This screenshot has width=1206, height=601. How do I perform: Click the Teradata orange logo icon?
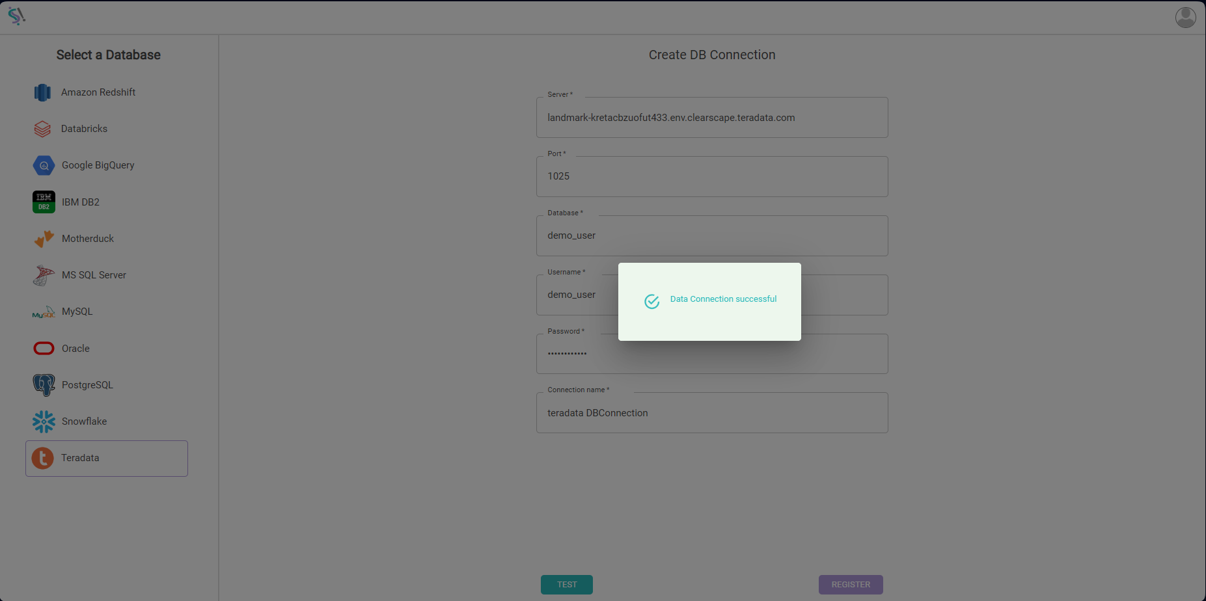click(43, 459)
